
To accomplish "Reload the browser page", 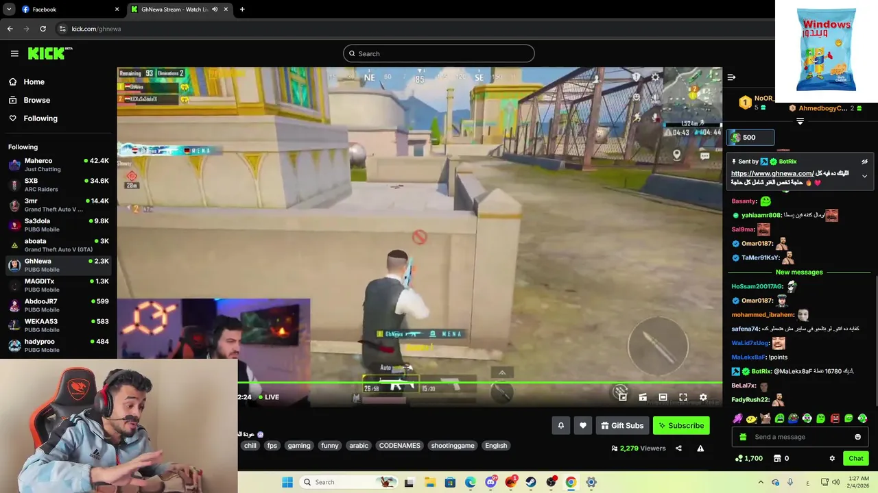I will 43,29.
